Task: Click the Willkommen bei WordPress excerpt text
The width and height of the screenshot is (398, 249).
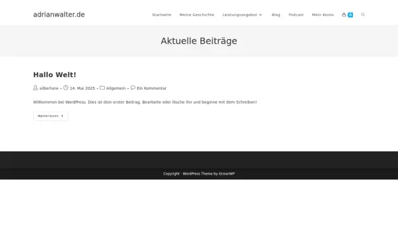Action: [x=145, y=102]
